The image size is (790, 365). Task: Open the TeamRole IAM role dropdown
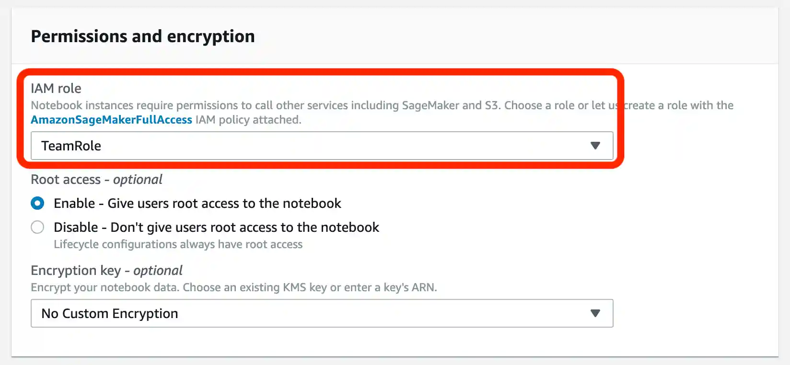(321, 146)
